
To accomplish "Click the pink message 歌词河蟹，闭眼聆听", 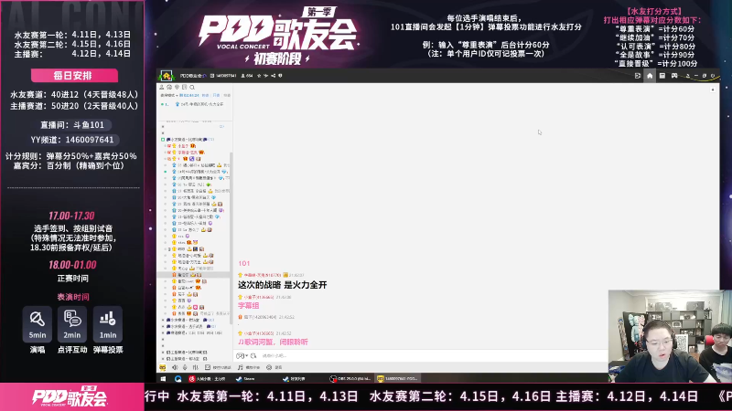I will [x=273, y=342].
